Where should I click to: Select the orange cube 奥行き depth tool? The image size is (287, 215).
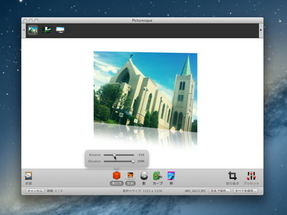click(x=117, y=175)
